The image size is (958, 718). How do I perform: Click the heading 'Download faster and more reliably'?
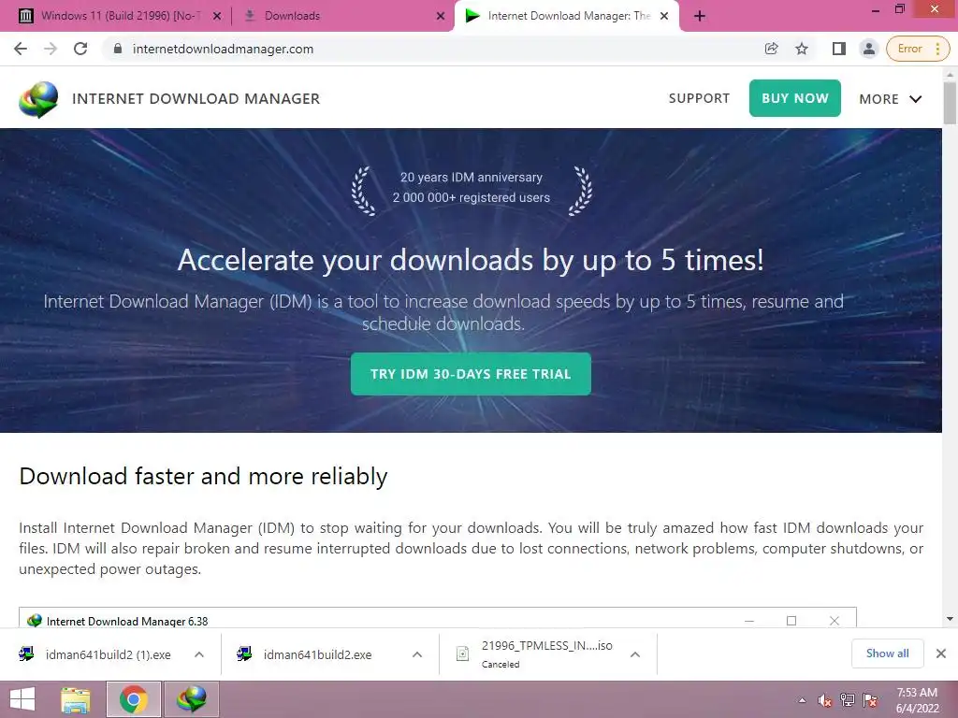click(x=203, y=476)
